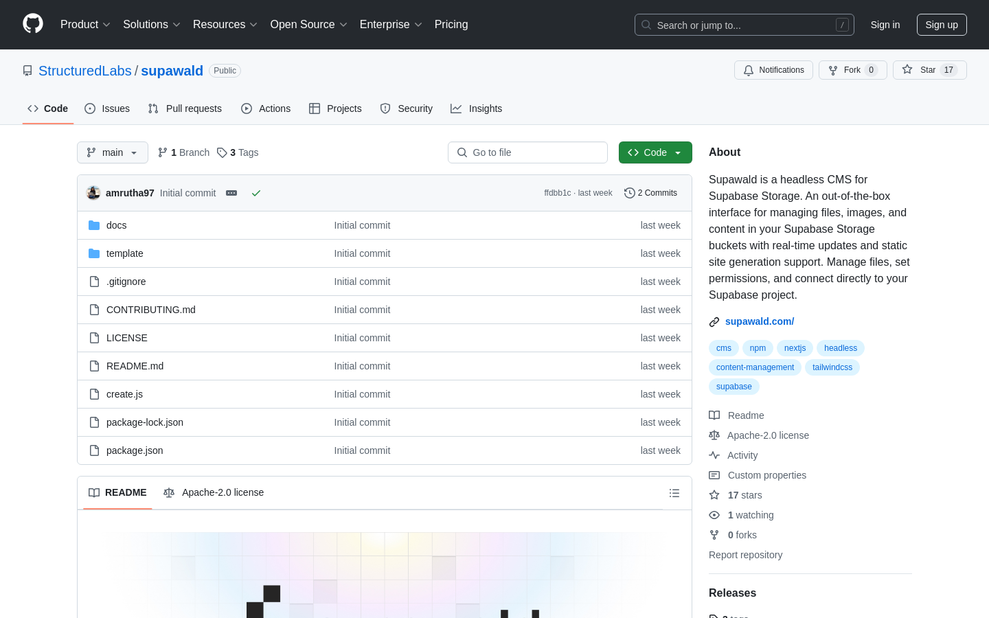The width and height of the screenshot is (989, 618).
Task: Click the green commit status checkmark
Action: point(256,193)
